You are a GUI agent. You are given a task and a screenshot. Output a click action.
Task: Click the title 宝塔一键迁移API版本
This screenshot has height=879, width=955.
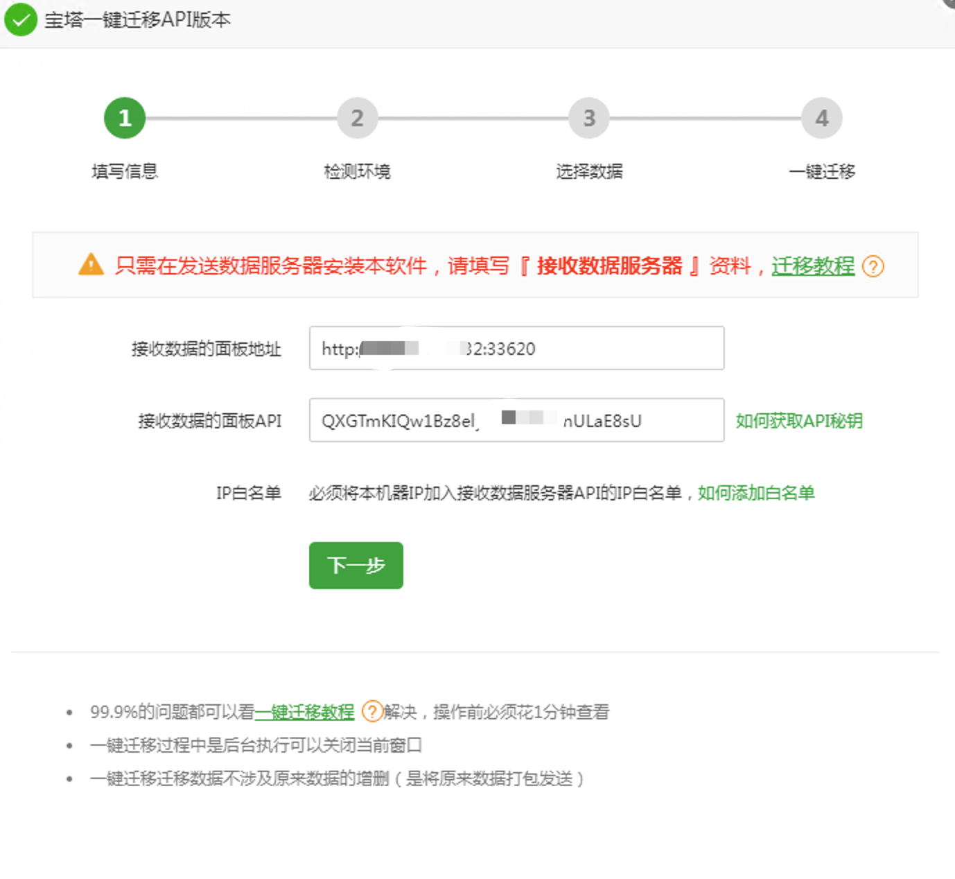click(x=138, y=19)
